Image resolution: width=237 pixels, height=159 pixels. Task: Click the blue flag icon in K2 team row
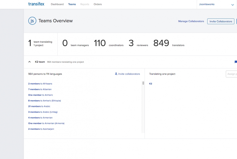(236, 62)
